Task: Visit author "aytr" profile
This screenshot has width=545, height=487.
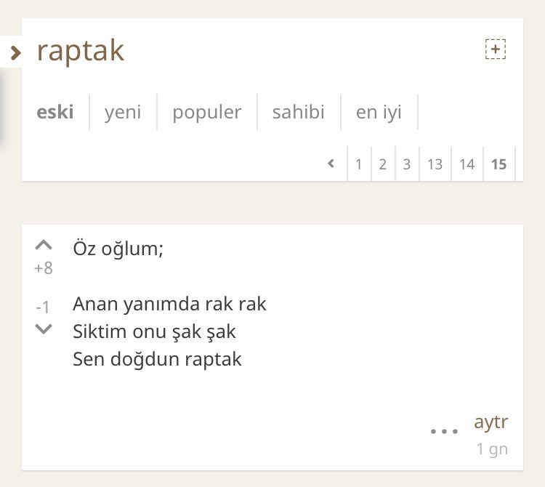Action: (x=490, y=422)
